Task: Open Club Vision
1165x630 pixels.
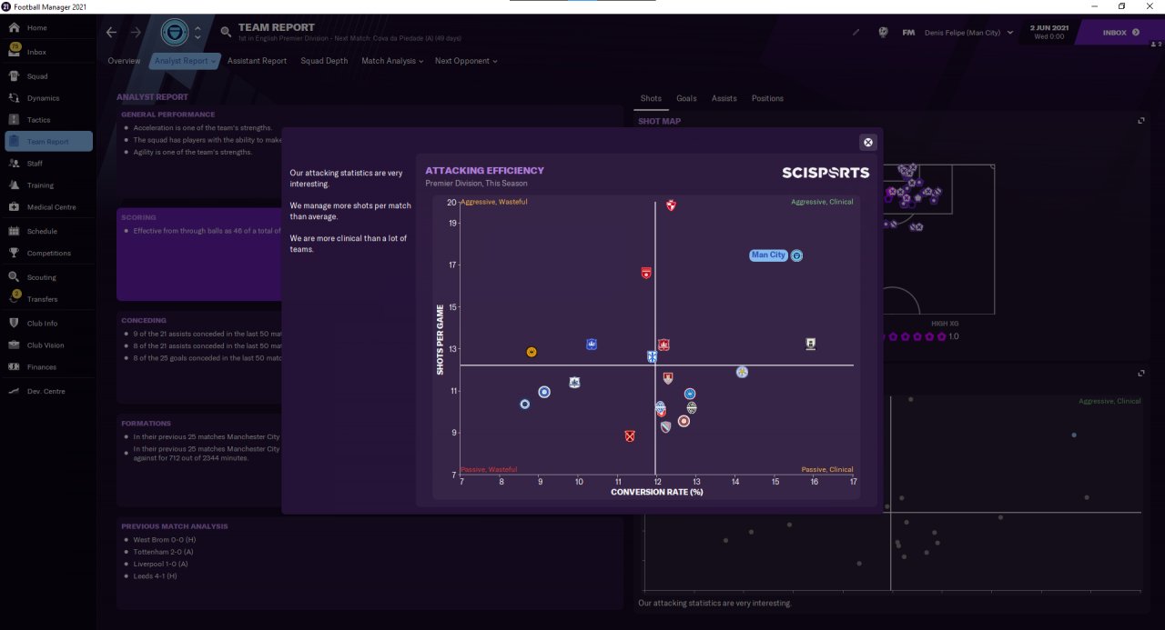Action: click(46, 345)
